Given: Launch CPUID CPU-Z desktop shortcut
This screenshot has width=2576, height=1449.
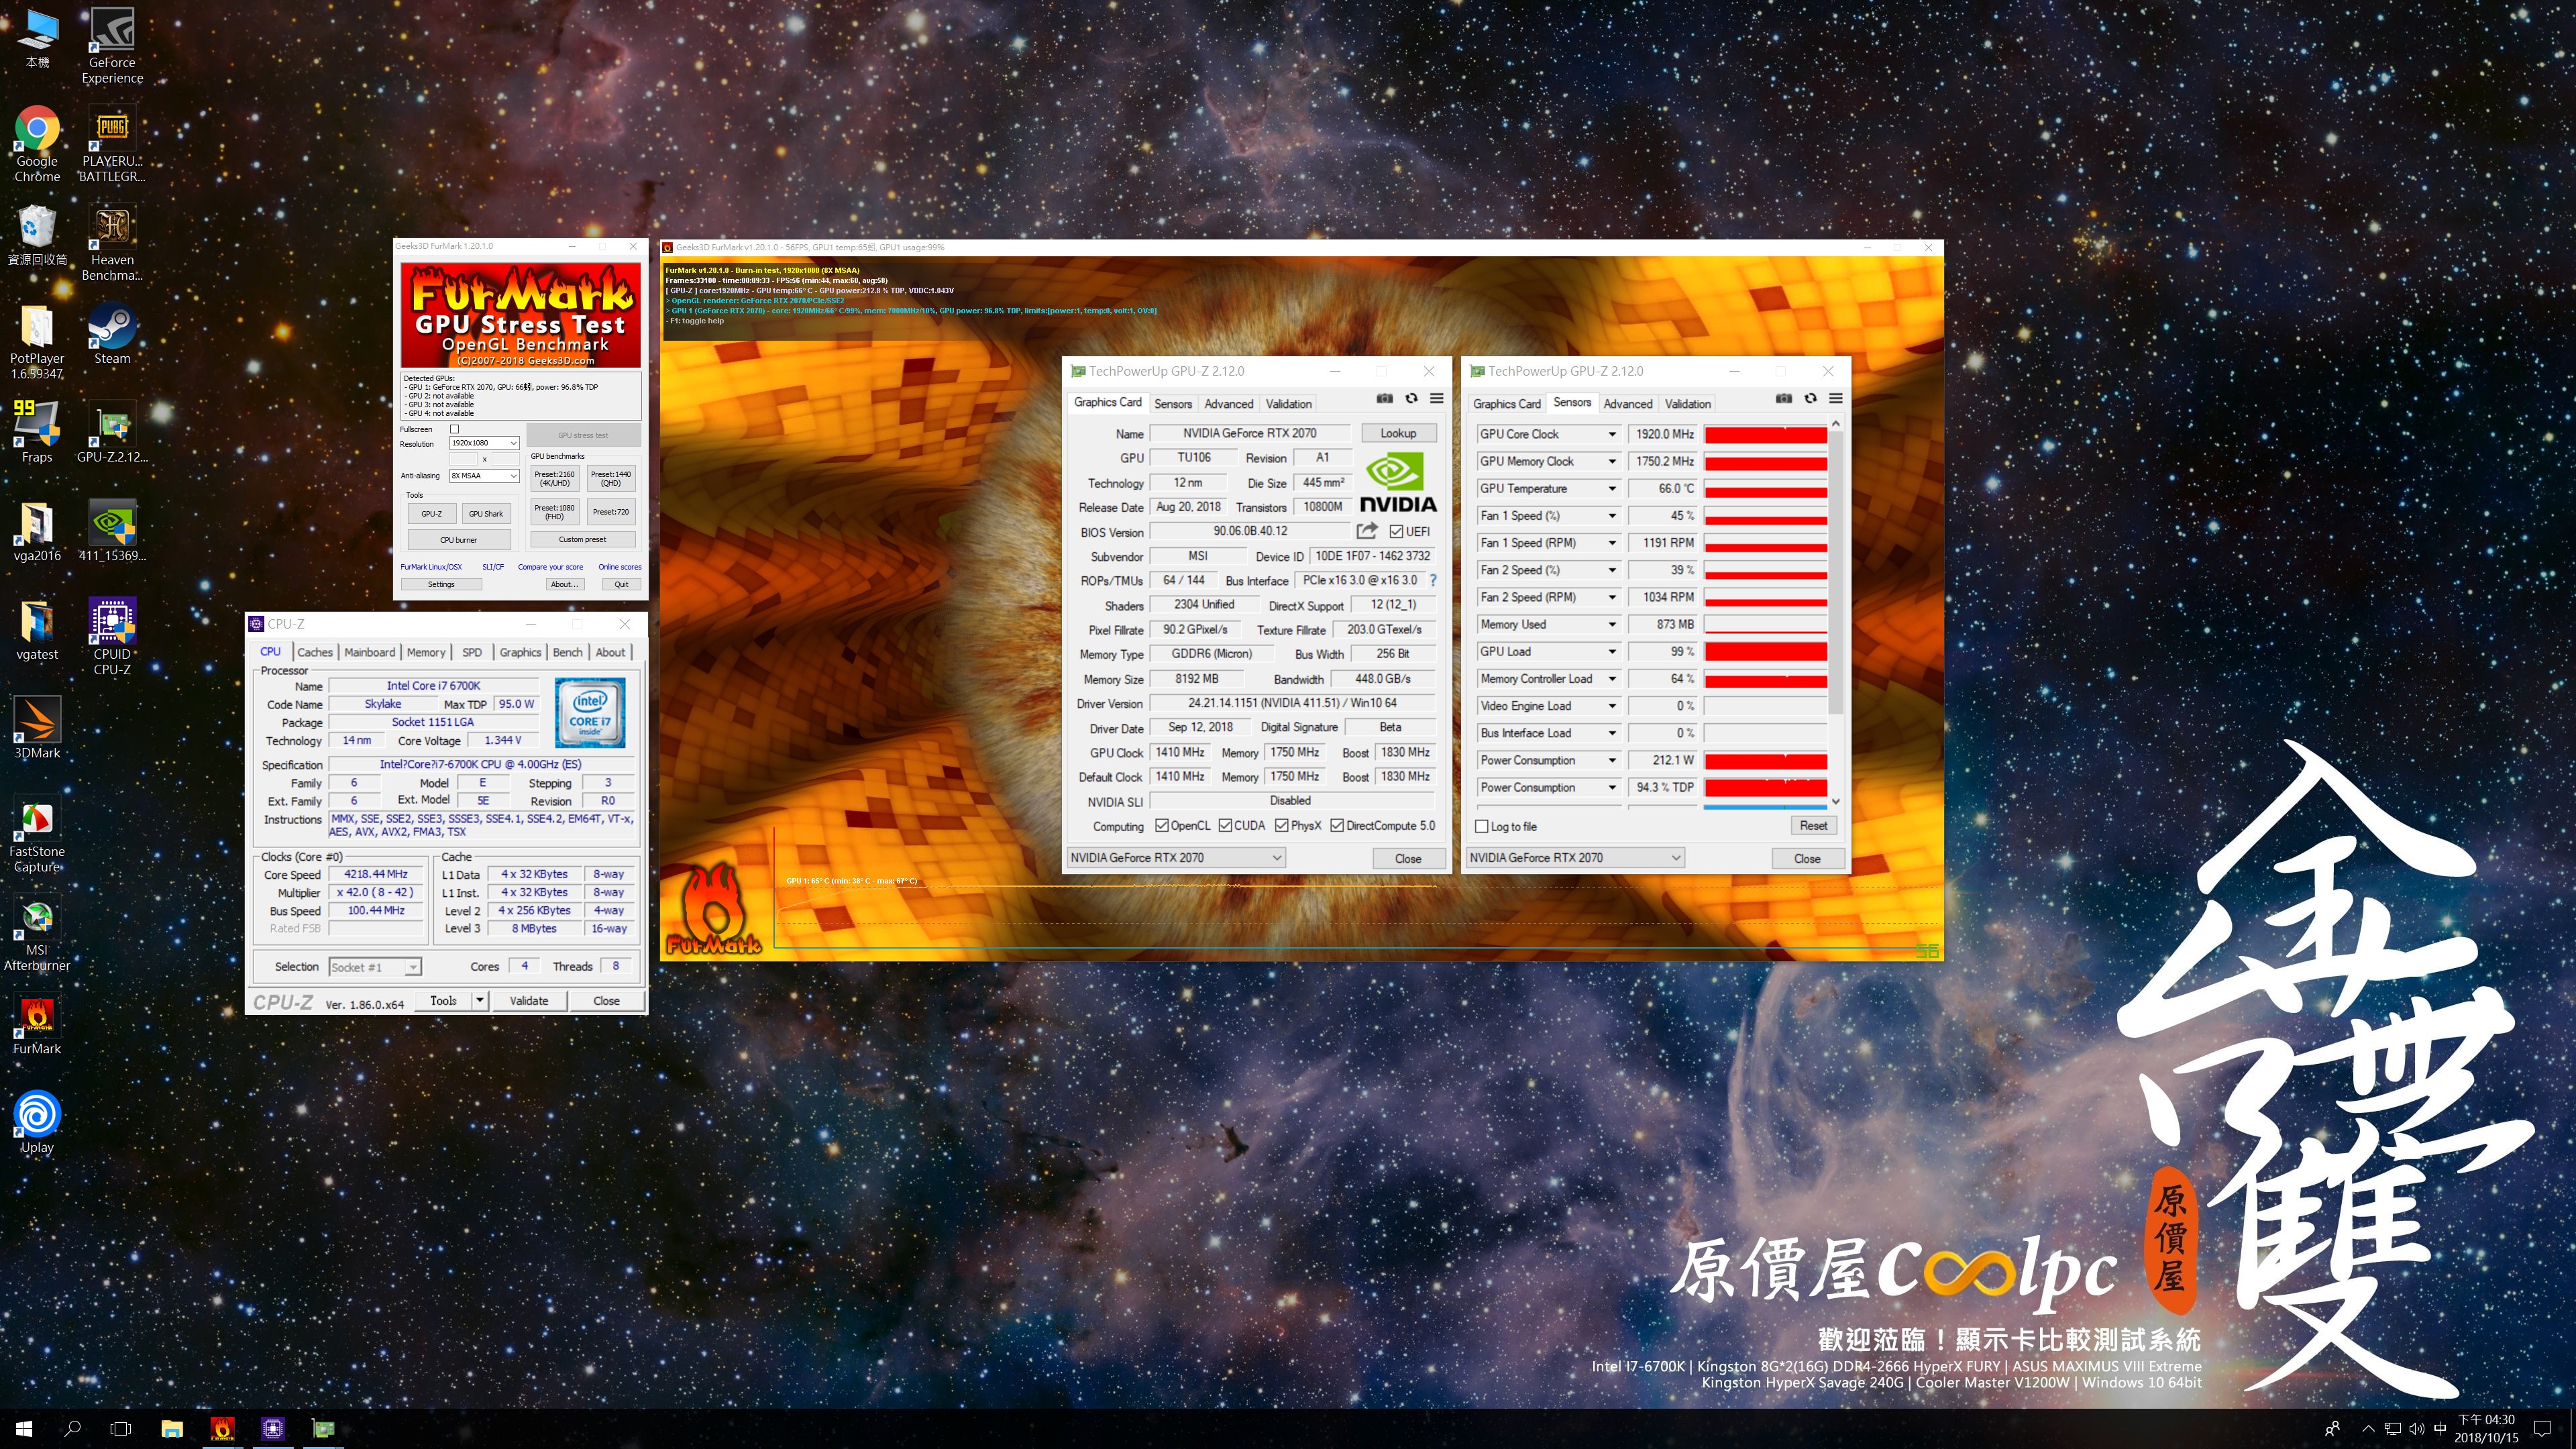Looking at the screenshot, I should [112, 637].
